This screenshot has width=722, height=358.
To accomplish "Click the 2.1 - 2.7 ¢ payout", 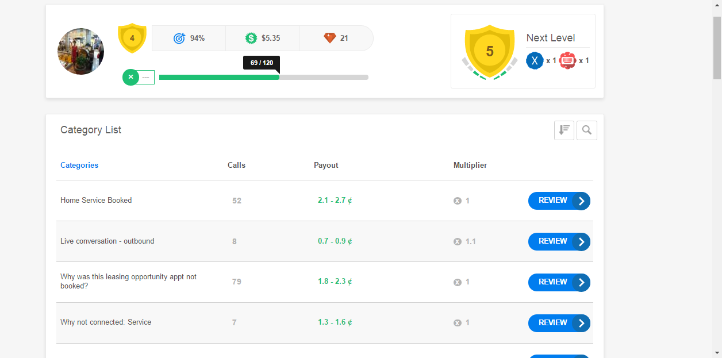I will [335, 201].
